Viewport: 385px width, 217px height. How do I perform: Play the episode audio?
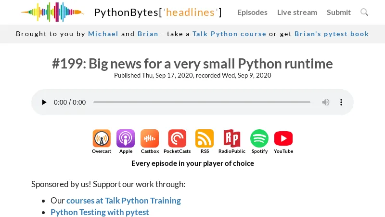point(44,102)
